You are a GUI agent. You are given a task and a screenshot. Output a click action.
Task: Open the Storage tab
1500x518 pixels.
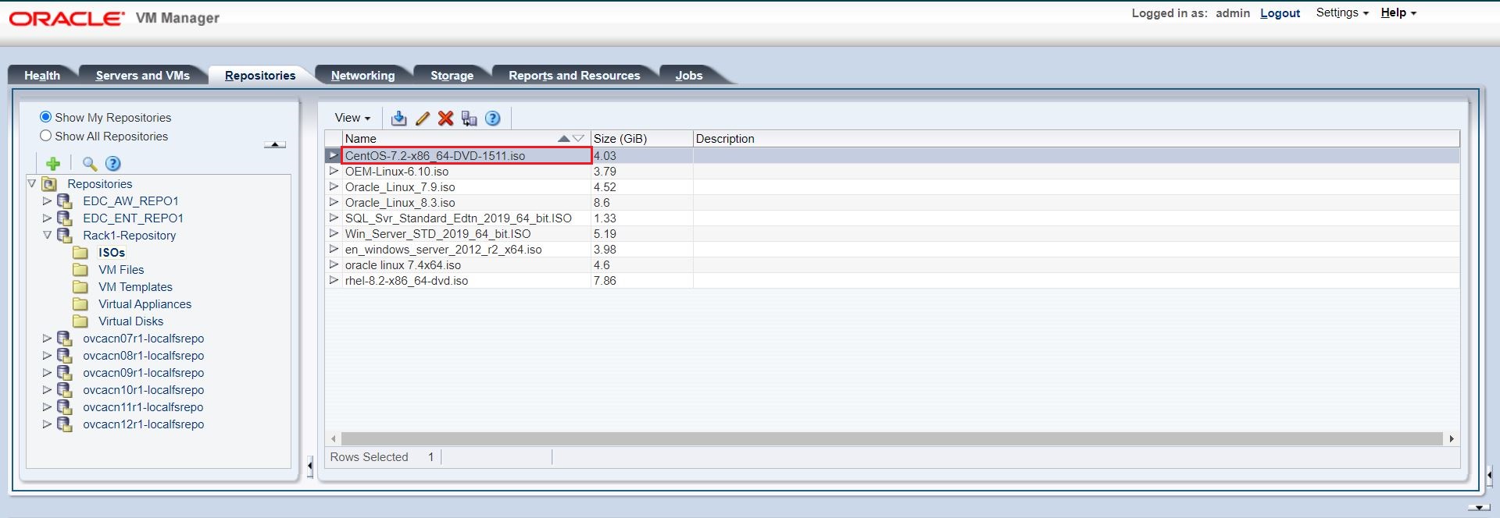pyautogui.click(x=452, y=75)
